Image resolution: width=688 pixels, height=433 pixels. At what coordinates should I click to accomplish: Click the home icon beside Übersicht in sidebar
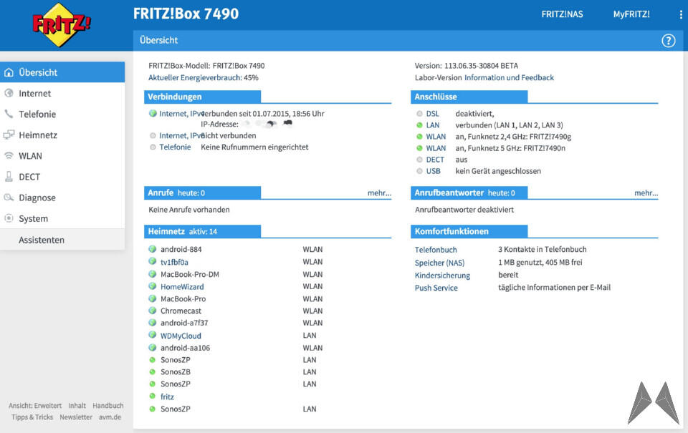pos(9,72)
